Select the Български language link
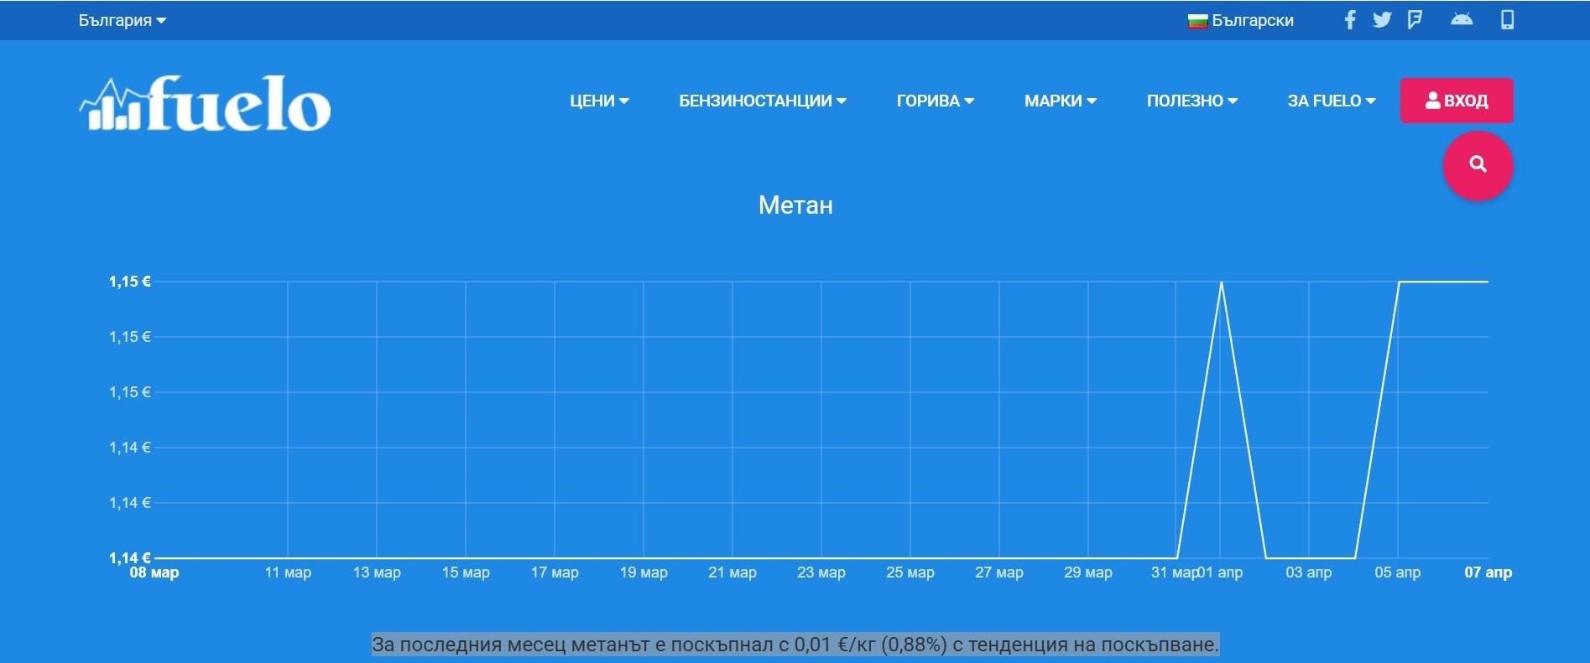The width and height of the screenshot is (1590, 663). point(1252,20)
